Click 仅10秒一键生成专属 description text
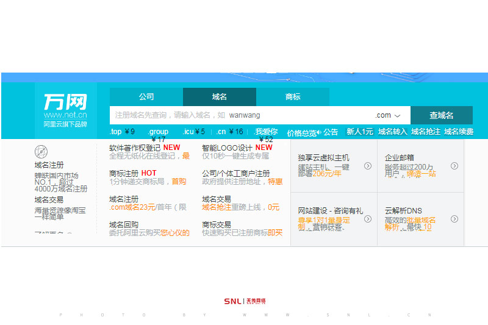 click(x=235, y=156)
